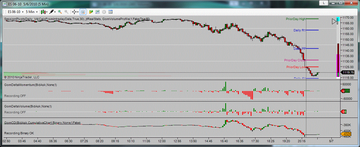
Task: Click the grayed round strategies icon
Action: pos(104,12)
